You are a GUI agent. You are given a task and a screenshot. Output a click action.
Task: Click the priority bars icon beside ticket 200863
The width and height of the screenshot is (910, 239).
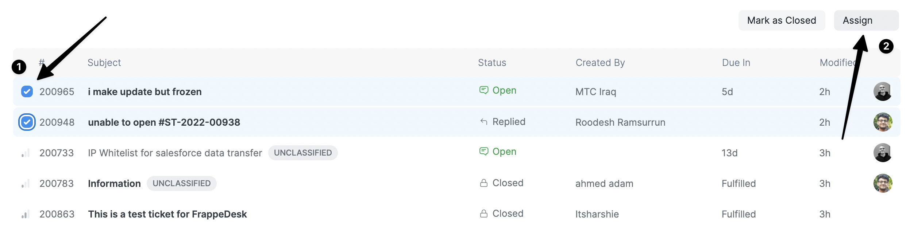point(26,214)
